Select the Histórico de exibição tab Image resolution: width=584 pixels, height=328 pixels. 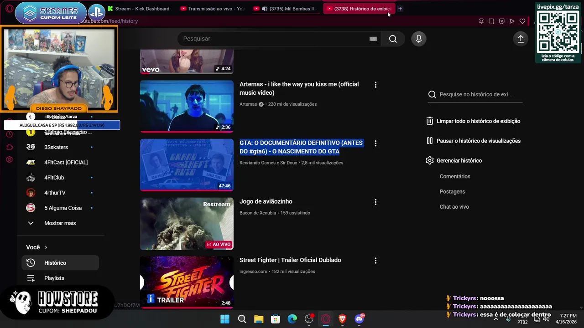pyautogui.click(x=359, y=9)
